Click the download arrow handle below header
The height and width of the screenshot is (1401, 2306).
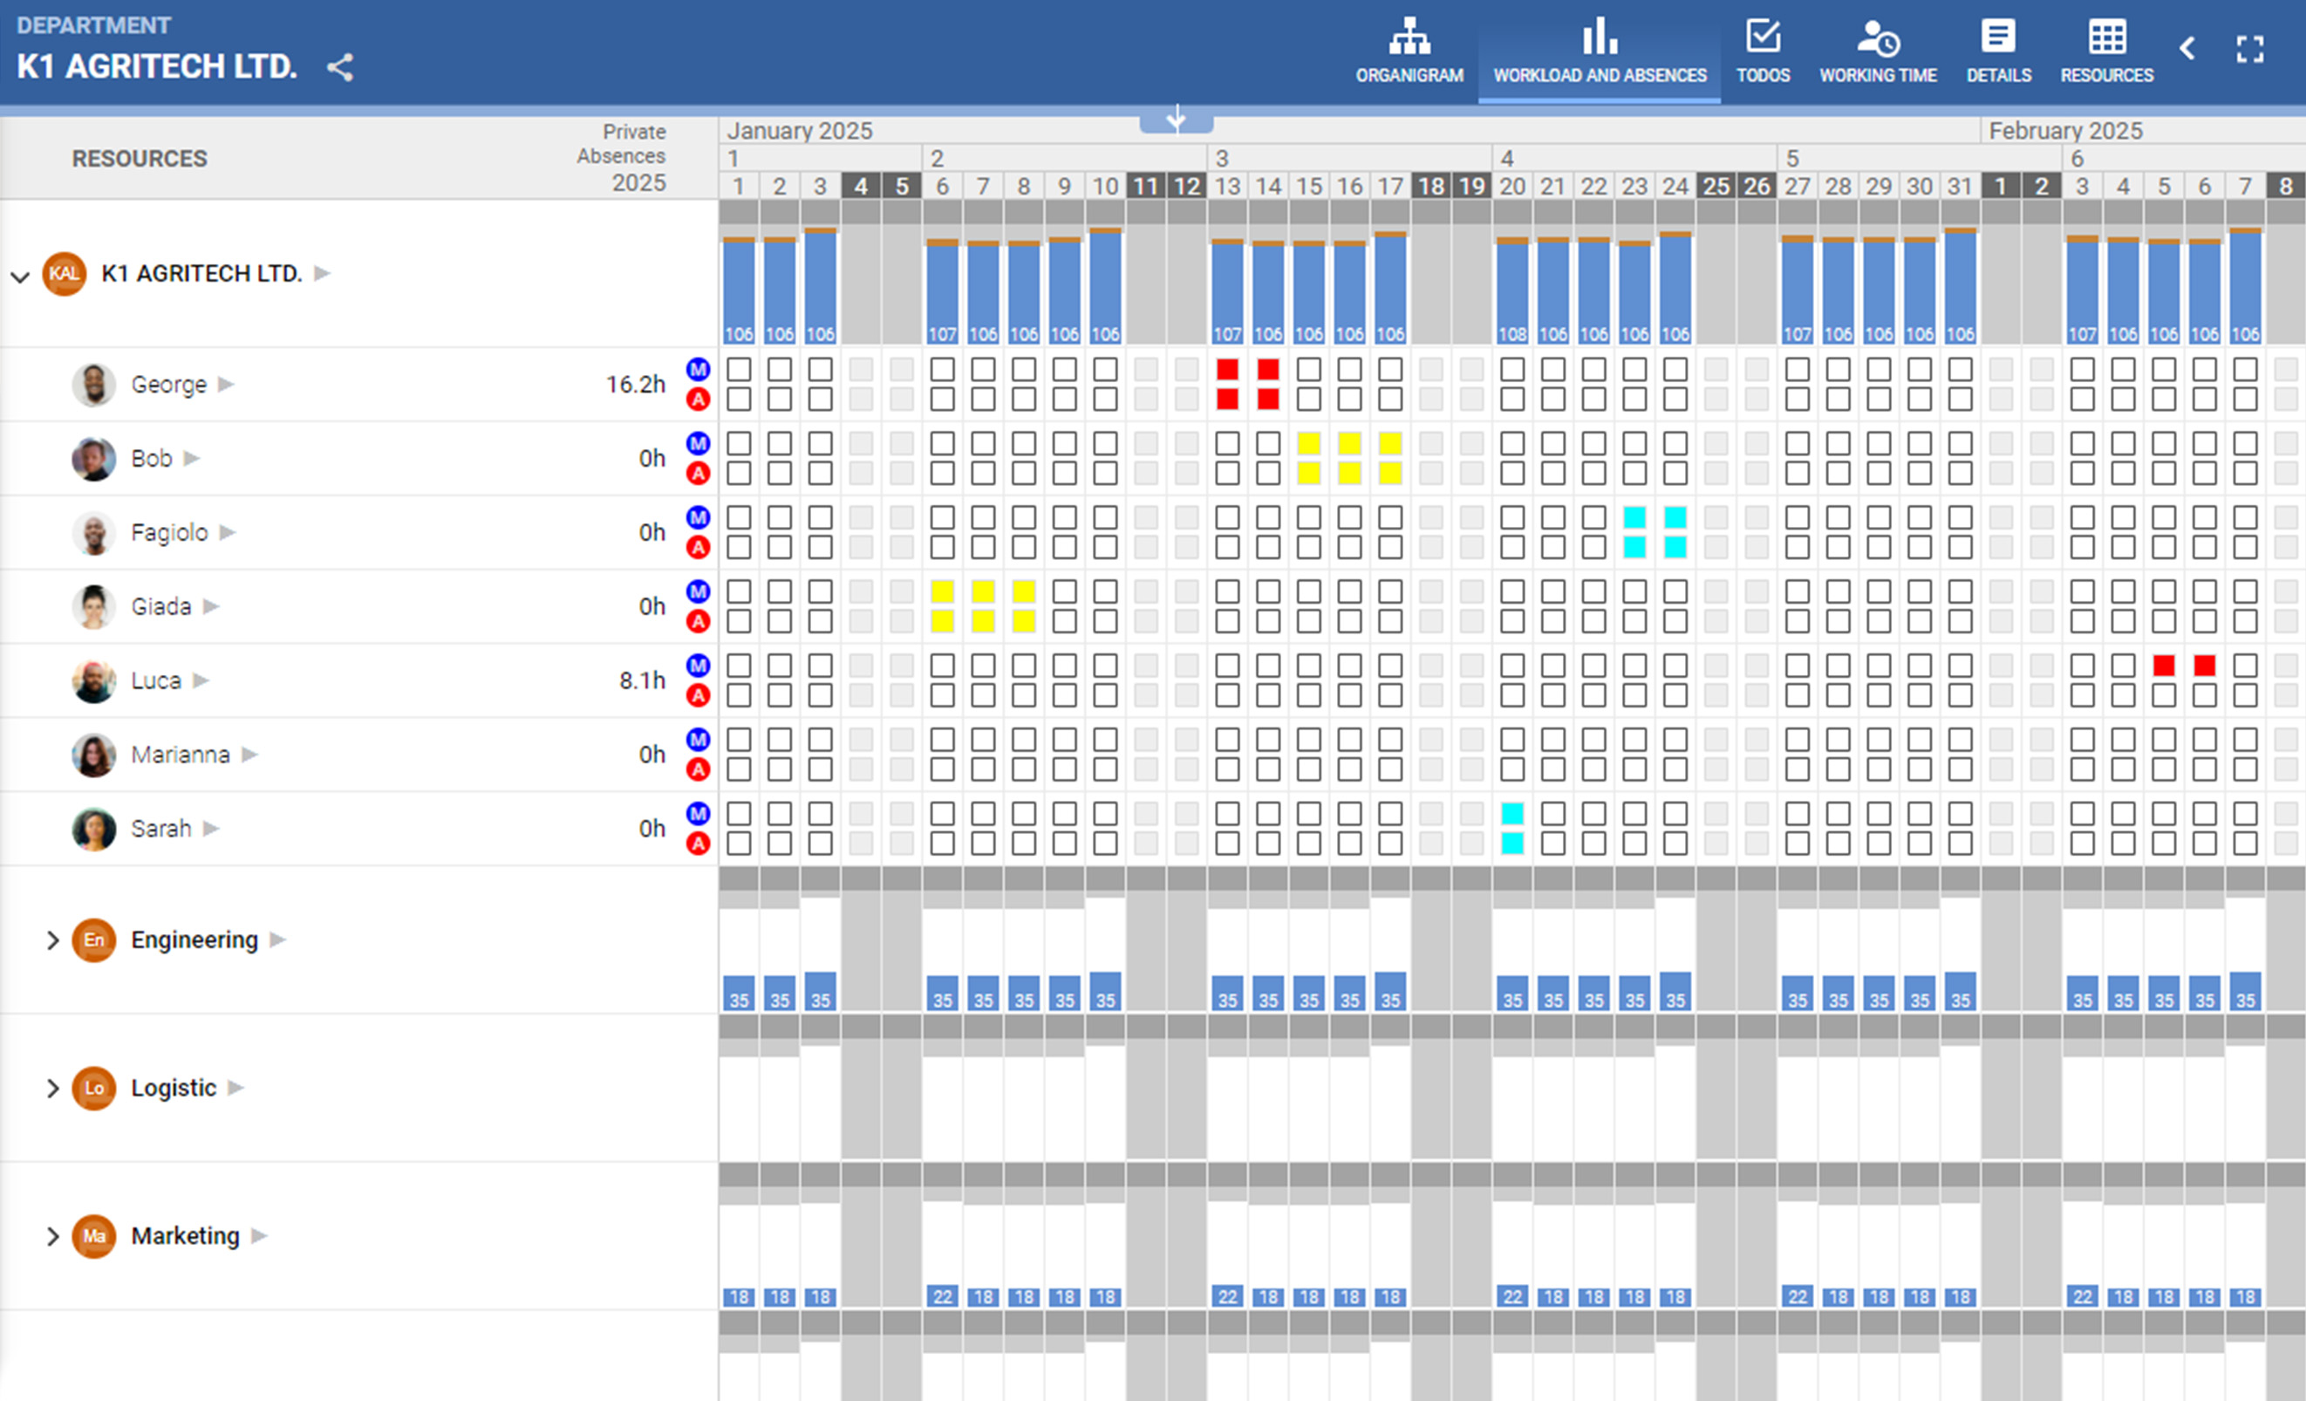1177,119
